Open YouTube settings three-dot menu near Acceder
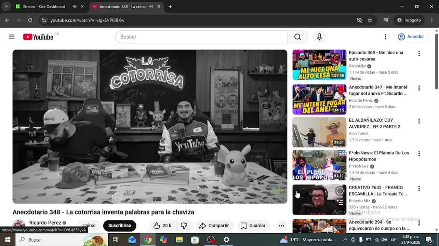Screen dimensions: 439x246 tap(385, 37)
